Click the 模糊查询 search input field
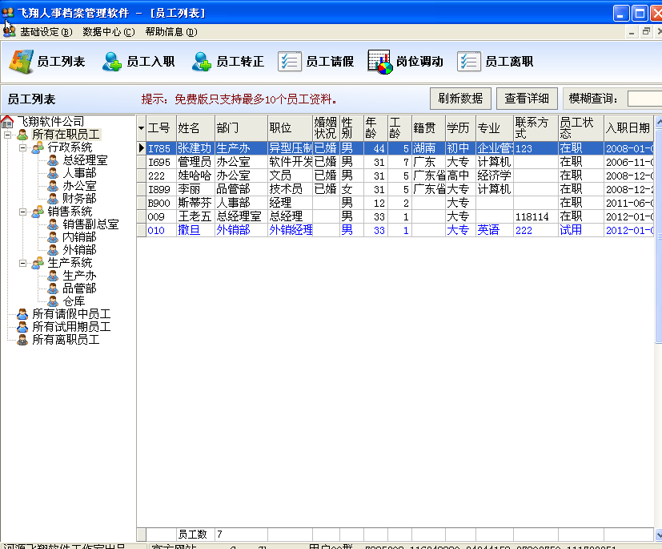 644,99
